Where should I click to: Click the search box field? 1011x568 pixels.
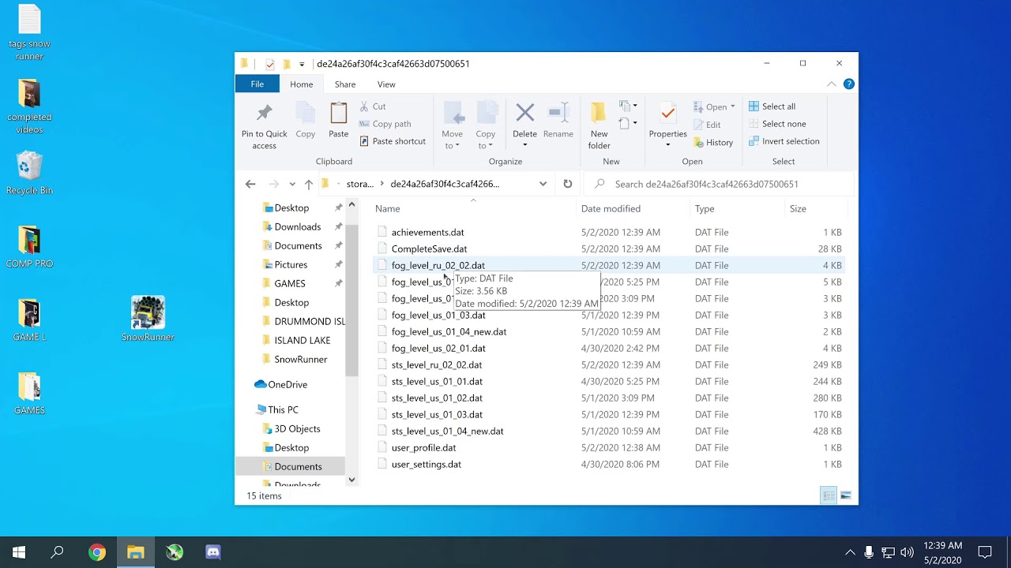(718, 184)
